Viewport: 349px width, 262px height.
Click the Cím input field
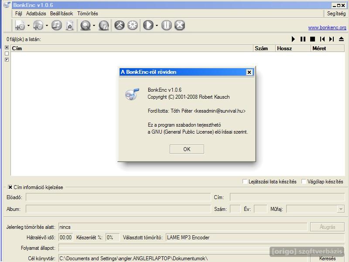point(287,197)
